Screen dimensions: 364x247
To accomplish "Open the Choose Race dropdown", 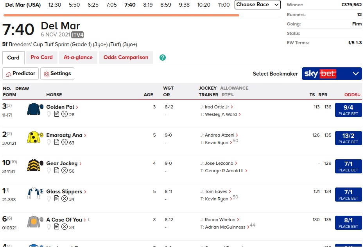I will (x=257, y=5).
